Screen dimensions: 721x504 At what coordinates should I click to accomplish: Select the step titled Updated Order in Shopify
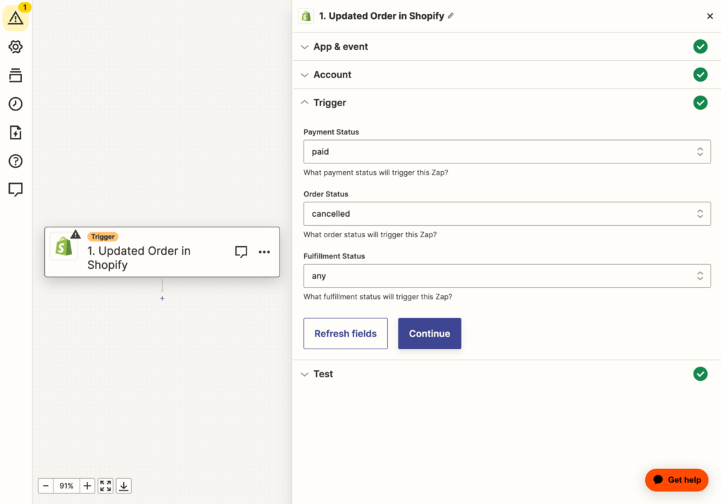pos(162,252)
